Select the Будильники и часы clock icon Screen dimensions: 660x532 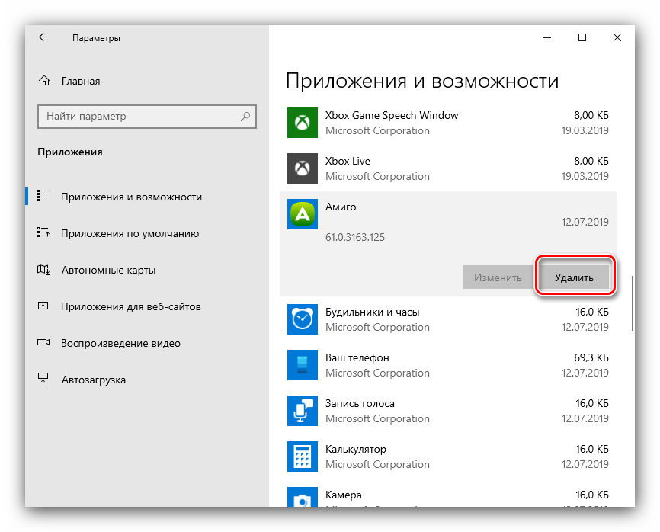(x=301, y=319)
